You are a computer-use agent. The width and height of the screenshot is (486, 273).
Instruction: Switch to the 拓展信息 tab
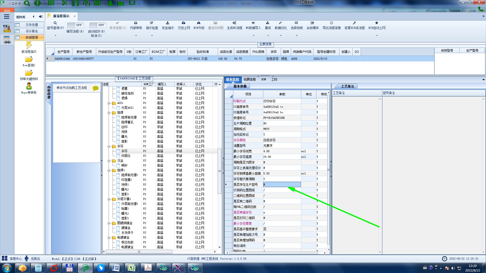pos(249,79)
